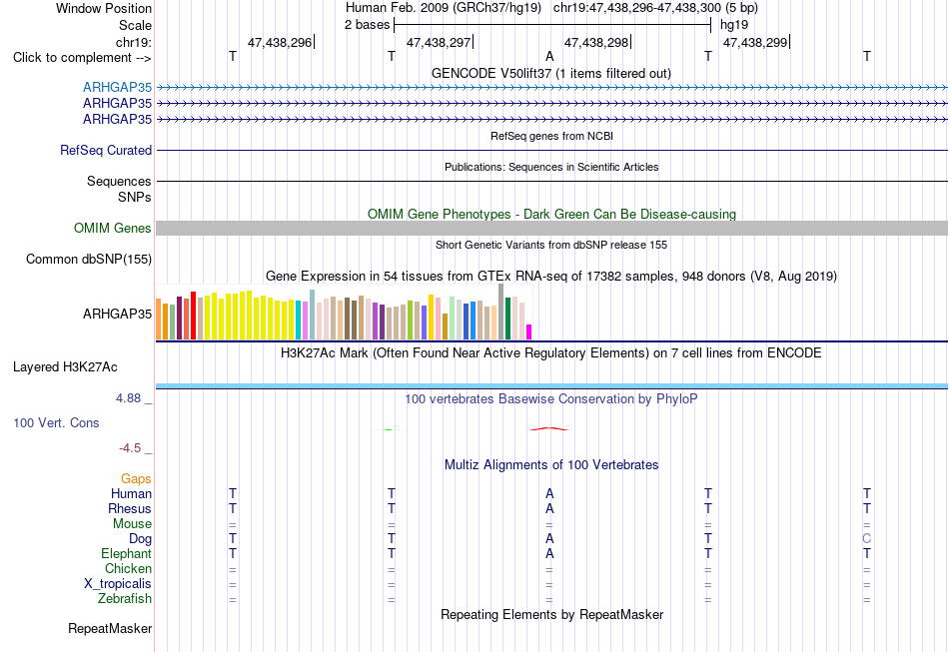Click the dark green bar in GTEx chart
The height and width of the screenshot is (652, 949).
[x=507, y=319]
